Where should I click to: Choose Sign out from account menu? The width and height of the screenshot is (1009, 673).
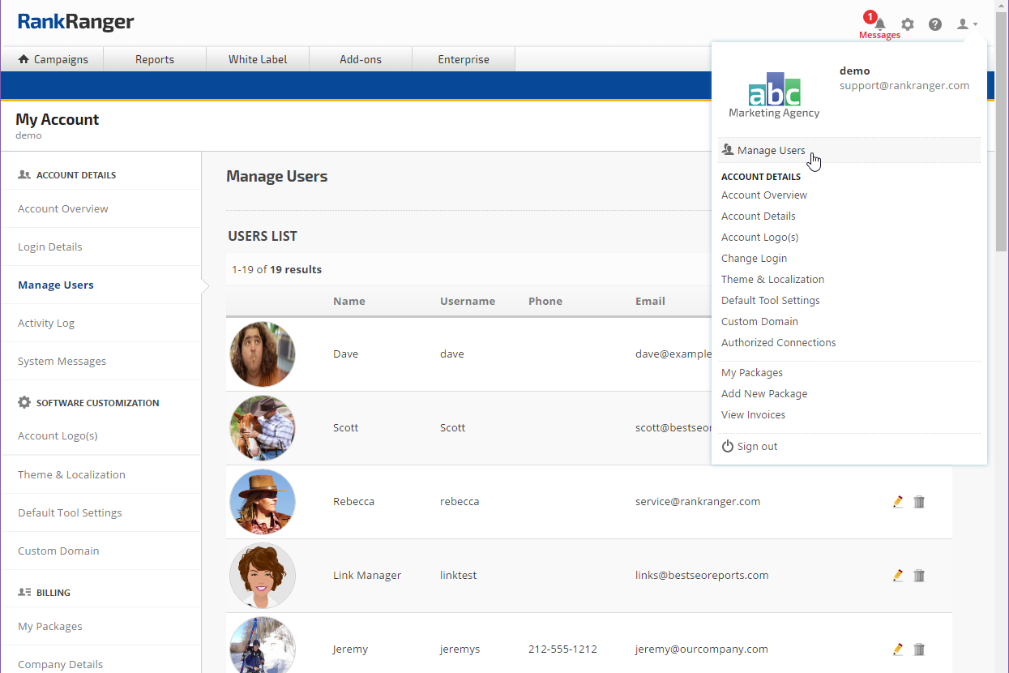pyautogui.click(x=757, y=447)
